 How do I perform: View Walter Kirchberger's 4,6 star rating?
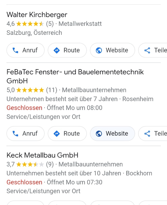(x=30, y=24)
